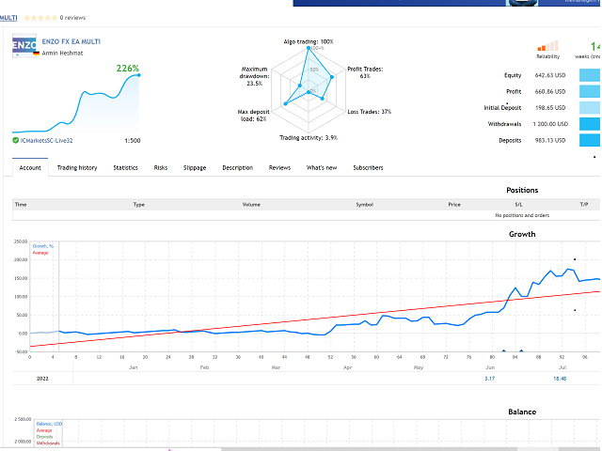Click the Profit Trades 63% label
The image size is (602, 451).
tap(365, 72)
